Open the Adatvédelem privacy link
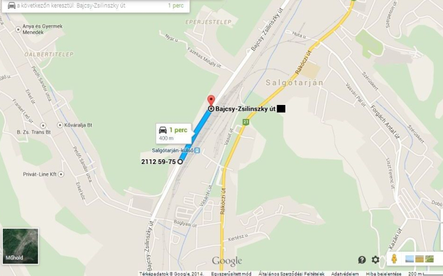The height and width of the screenshot is (276, 443). click(x=345, y=274)
